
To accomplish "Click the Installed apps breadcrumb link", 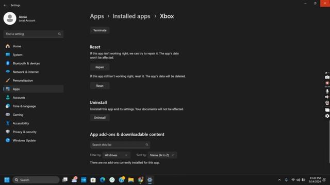I will (131, 16).
